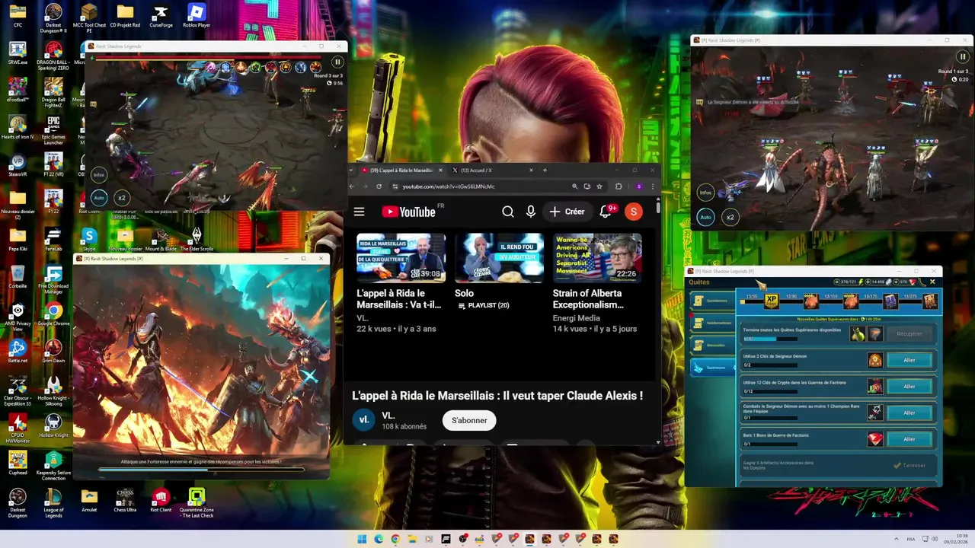Select the Supérieures quests tab
Screen dimensions: 975x548
712,368
